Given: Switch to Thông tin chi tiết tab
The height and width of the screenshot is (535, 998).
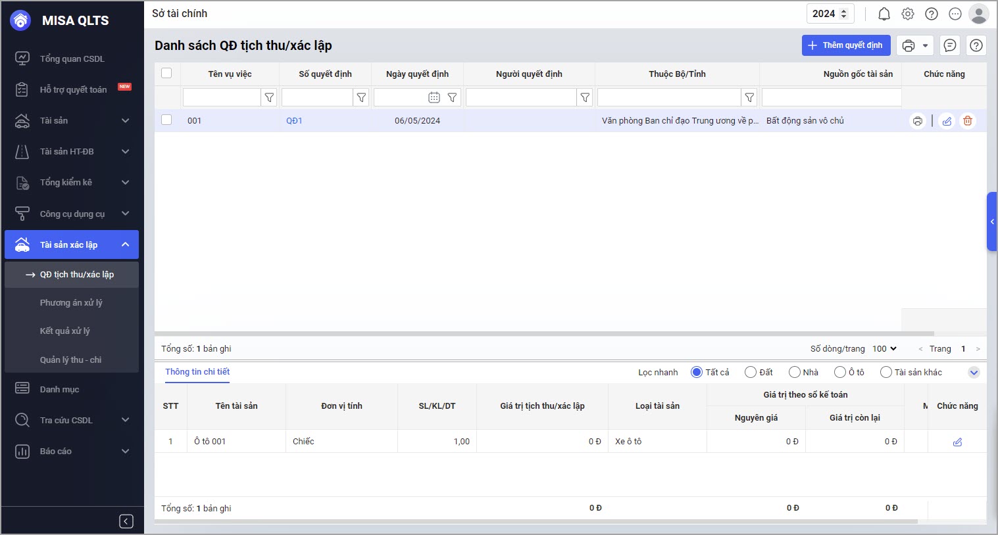Looking at the screenshot, I should point(197,372).
